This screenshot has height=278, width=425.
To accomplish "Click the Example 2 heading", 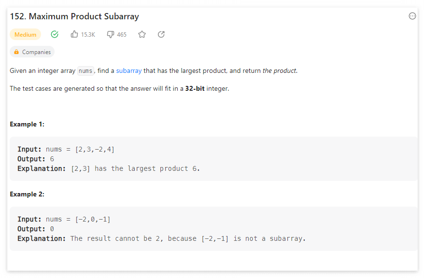I will point(27,195).
